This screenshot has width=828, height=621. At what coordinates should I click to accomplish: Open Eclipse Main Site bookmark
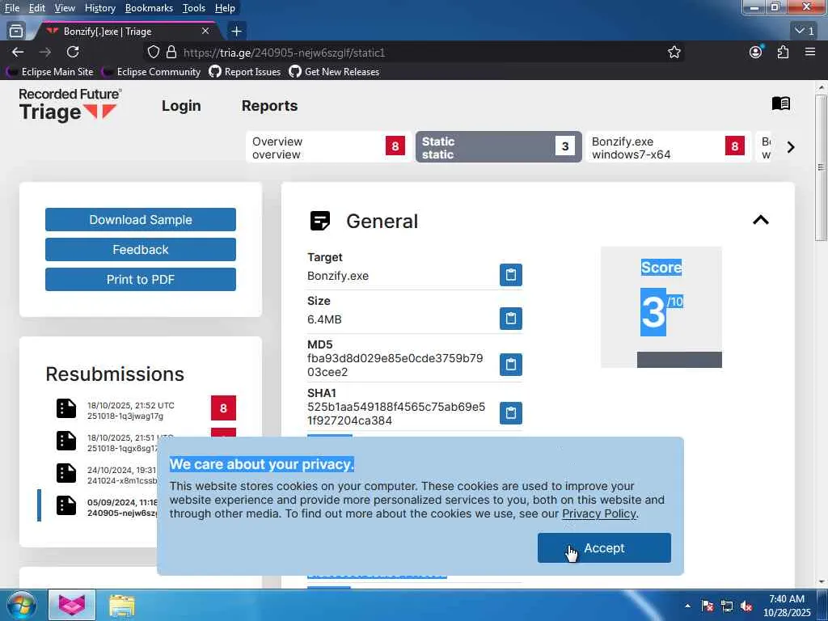pos(51,71)
